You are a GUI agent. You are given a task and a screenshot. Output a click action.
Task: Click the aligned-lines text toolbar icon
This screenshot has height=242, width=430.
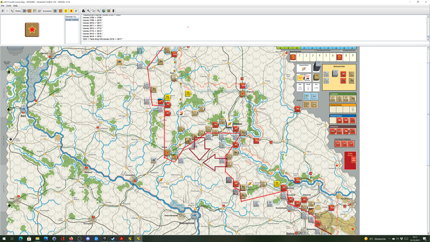click(76, 11)
